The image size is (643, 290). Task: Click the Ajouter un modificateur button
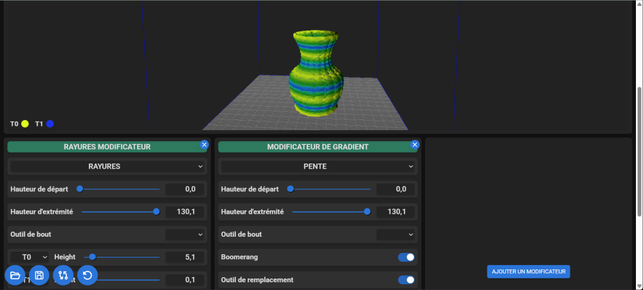click(529, 271)
